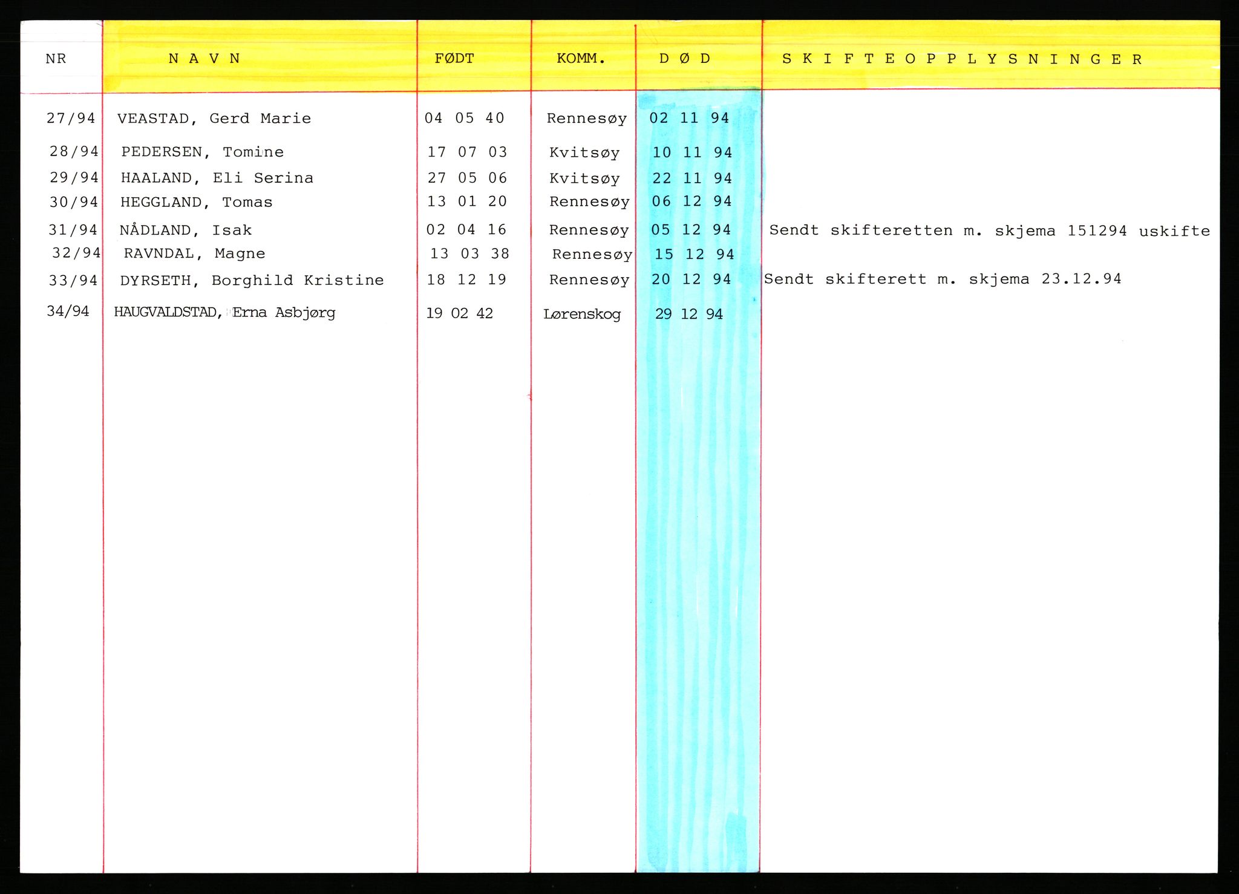This screenshot has height=894, width=1239.
Task: Click birth date 13 01 20
Action: [x=467, y=201]
